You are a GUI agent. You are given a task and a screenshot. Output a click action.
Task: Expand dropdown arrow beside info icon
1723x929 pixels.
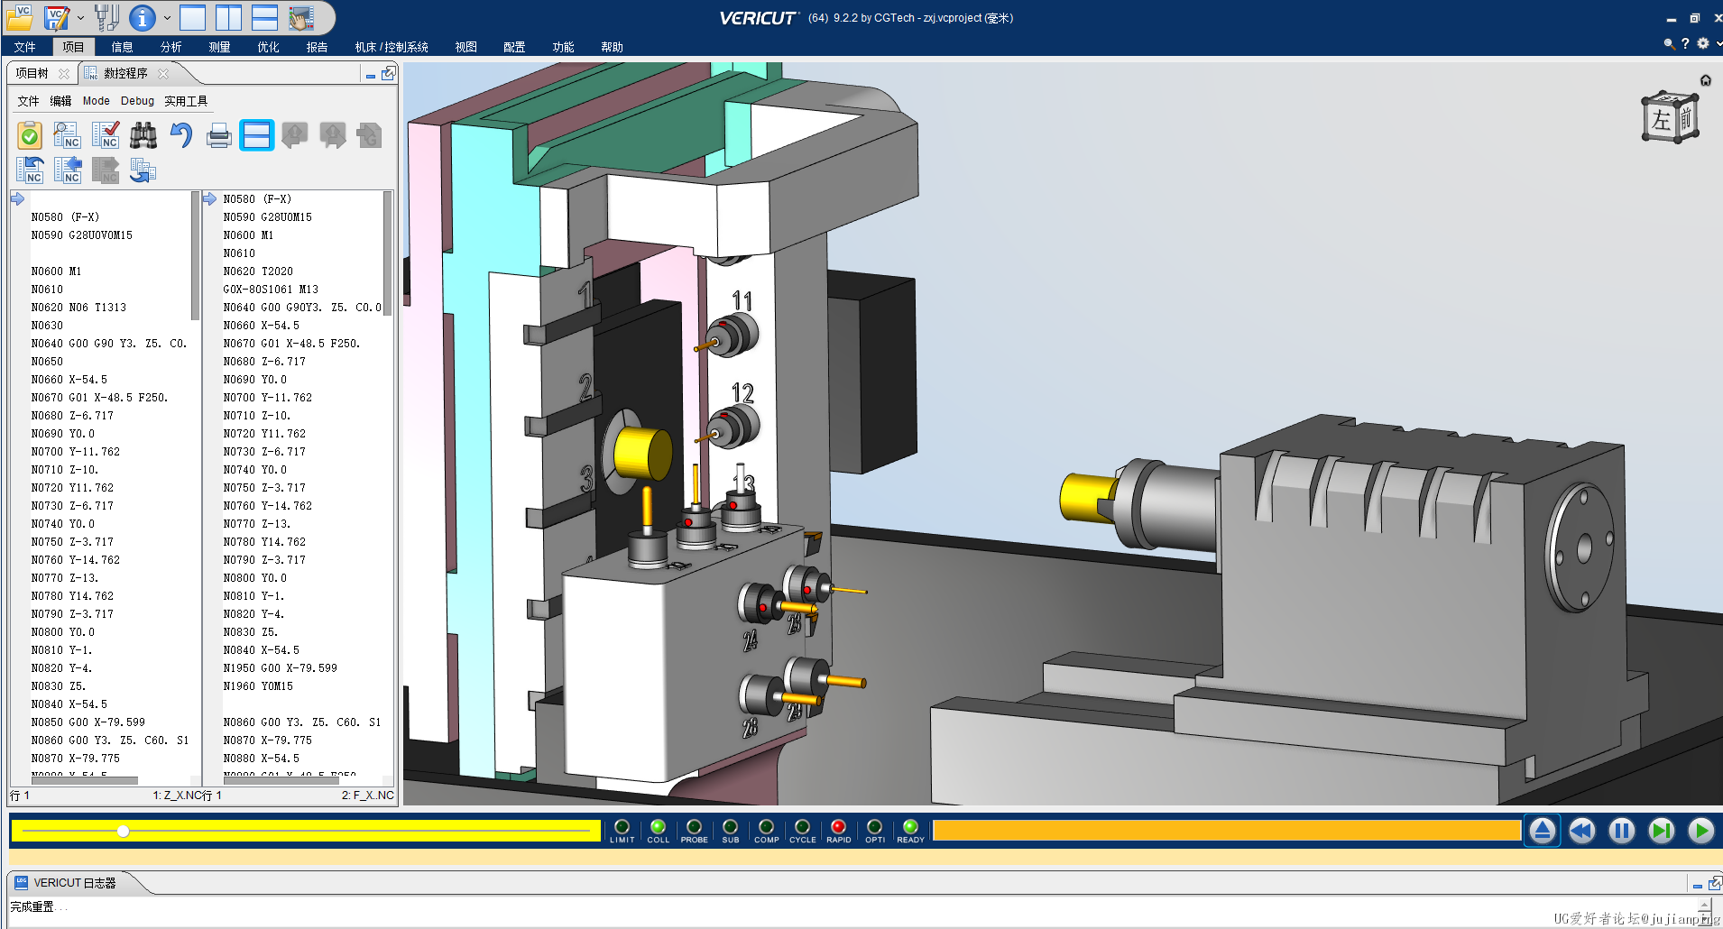167,17
